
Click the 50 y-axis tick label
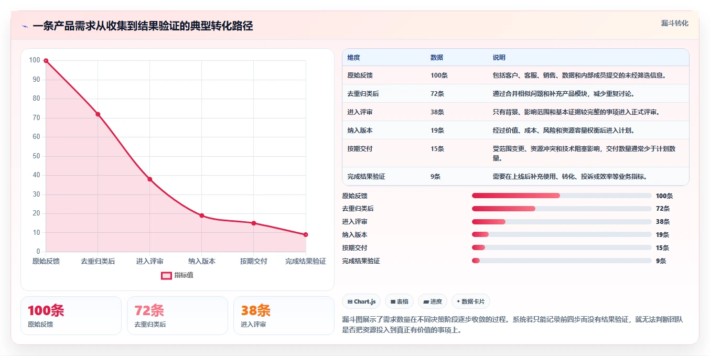tap(36, 156)
